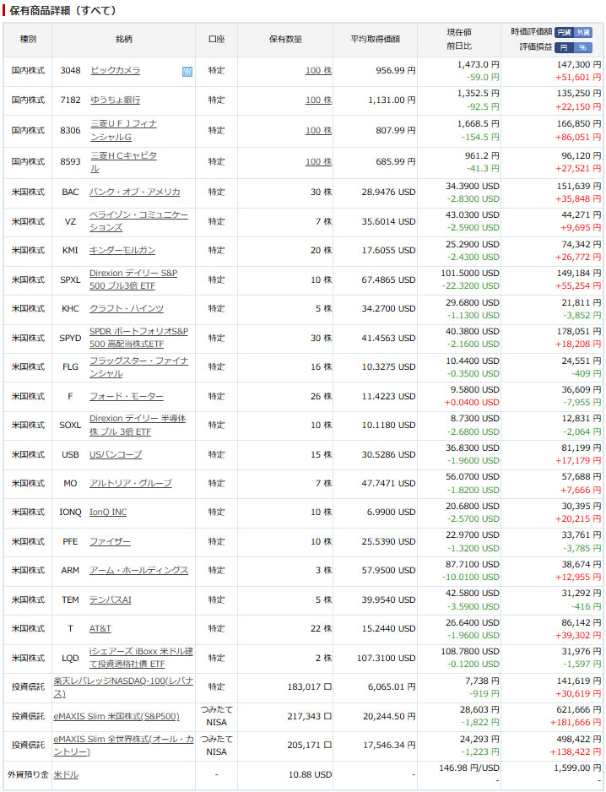Show 評価損益 in 円
Screen dimensions: 606x792
(565, 47)
